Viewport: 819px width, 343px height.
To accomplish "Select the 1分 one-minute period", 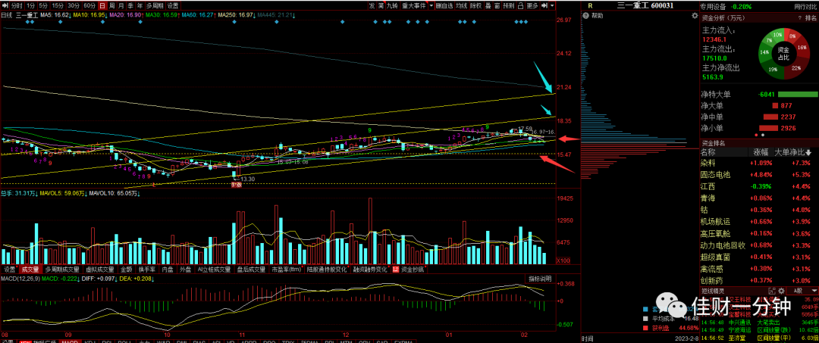I will click(x=31, y=6).
